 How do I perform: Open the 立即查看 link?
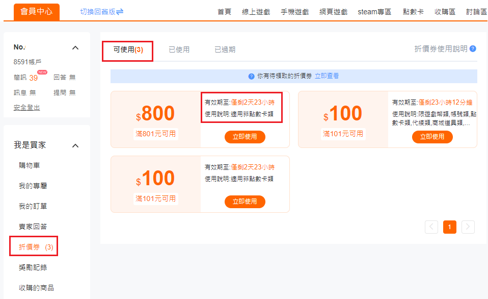(327, 76)
